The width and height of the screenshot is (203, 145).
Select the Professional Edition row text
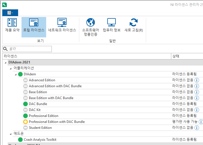pos(44,116)
